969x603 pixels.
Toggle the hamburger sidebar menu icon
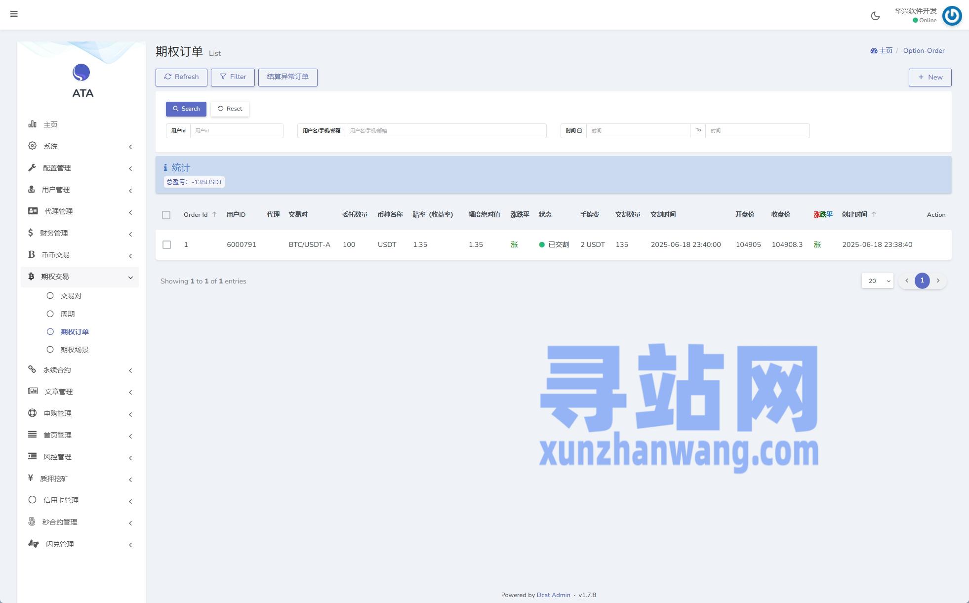tap(14, 14)
